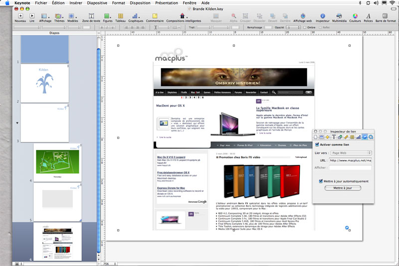Open the Disposition menu

(x=140, y=3)
